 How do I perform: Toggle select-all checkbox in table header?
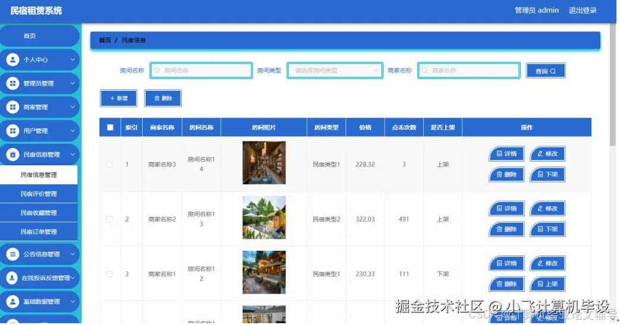(110, 127)
